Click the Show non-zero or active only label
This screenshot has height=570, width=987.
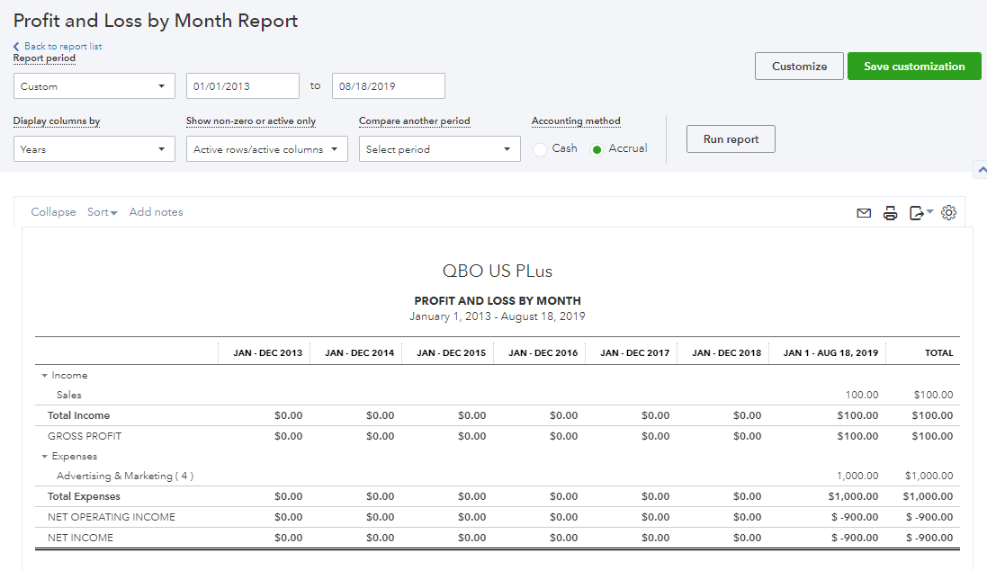pyautogui.click(x=250, y=120)
